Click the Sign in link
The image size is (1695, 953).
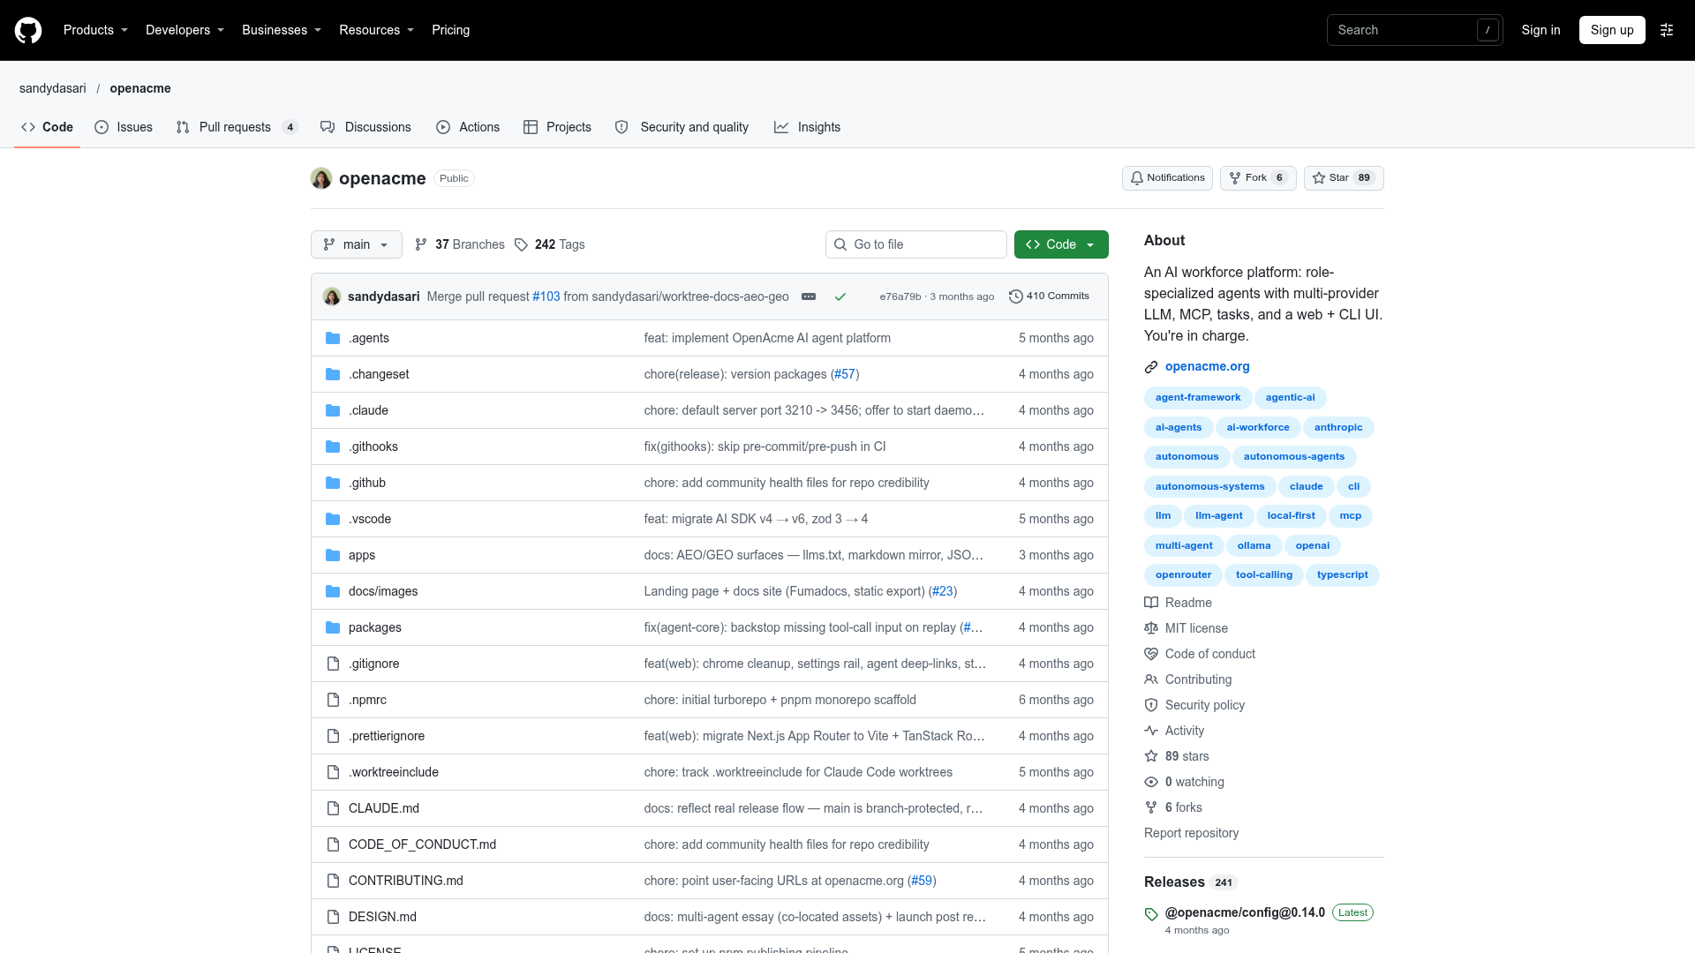[x=1541, y=30]
